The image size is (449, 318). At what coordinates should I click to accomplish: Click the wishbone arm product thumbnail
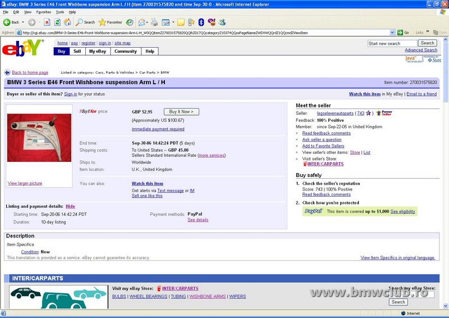coord(39,138)
